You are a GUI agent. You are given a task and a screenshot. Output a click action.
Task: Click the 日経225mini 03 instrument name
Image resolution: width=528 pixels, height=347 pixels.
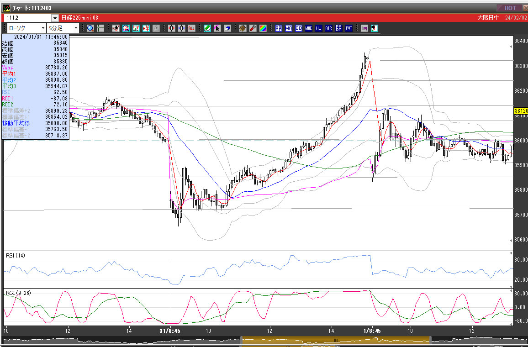click(80, 18)
